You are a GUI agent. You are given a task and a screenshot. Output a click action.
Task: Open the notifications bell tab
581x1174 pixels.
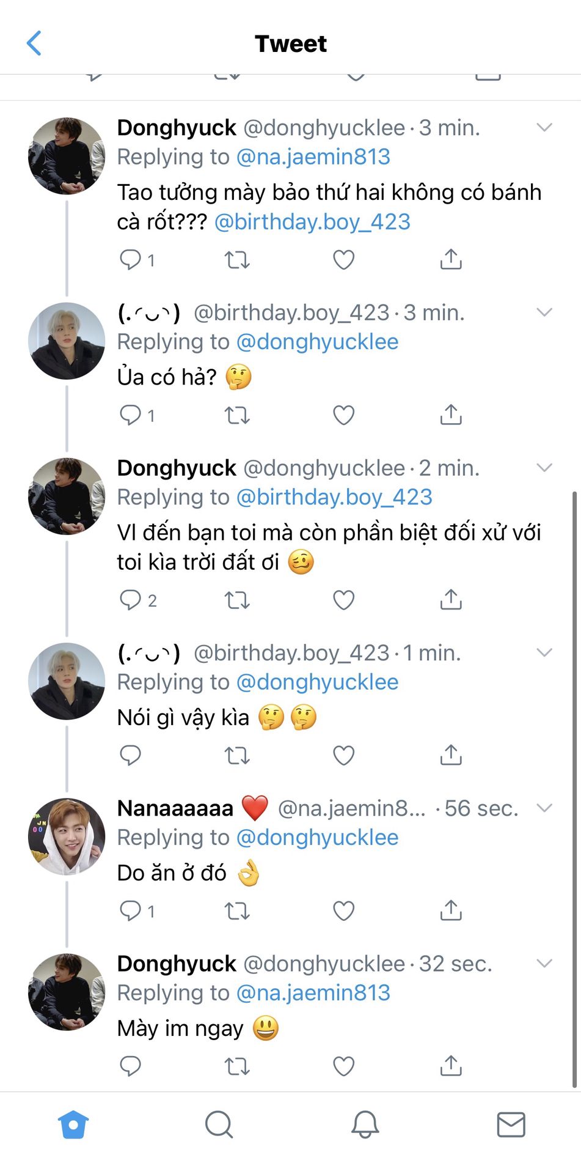(x=365, y=1124)
